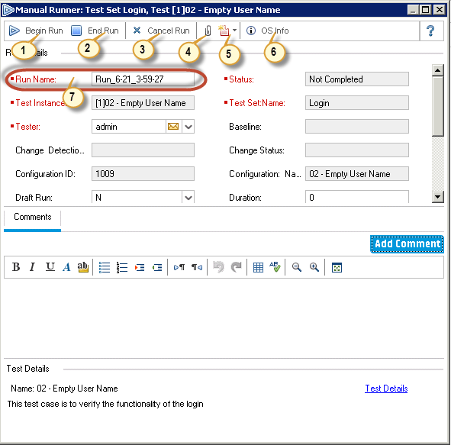This screenshot has height=445, width=451.
Task: Insert a bulleted list in comments
Action: (105, 267)
